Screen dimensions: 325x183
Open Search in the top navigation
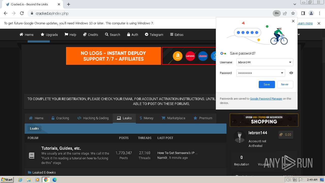tap(112, 35)
